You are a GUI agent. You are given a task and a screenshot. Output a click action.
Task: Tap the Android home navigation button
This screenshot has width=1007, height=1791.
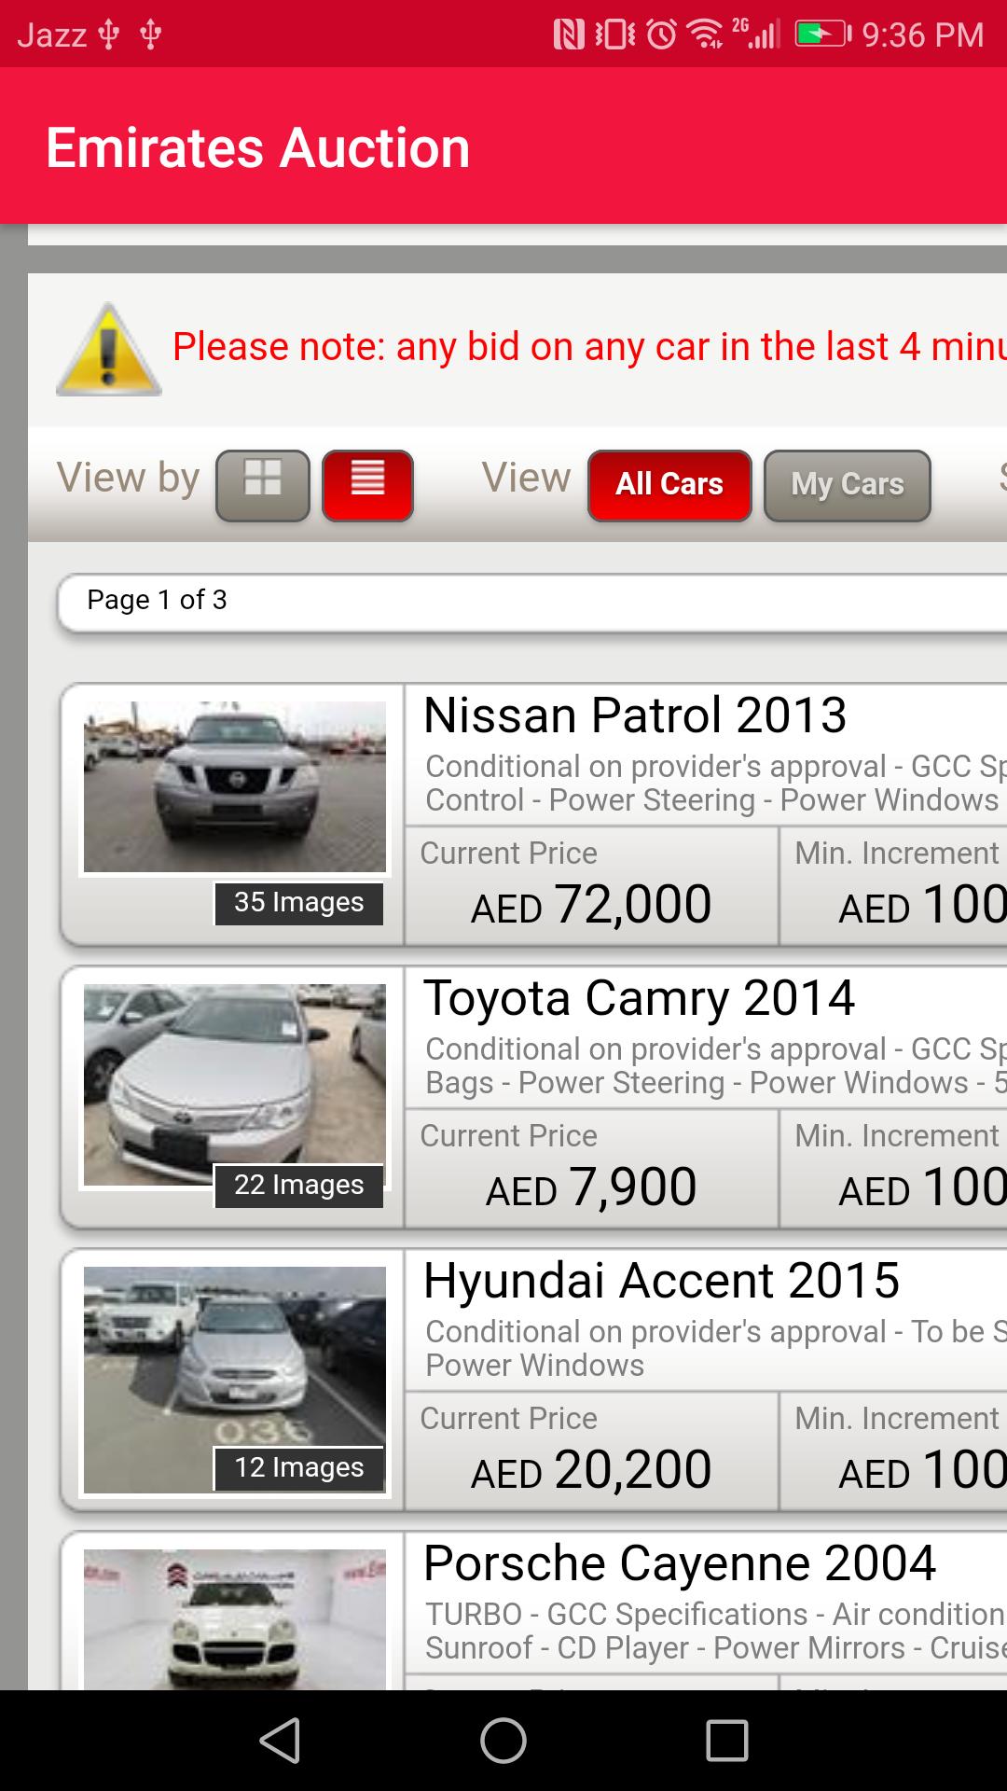pyautogui.click(x=504, y=1741)
